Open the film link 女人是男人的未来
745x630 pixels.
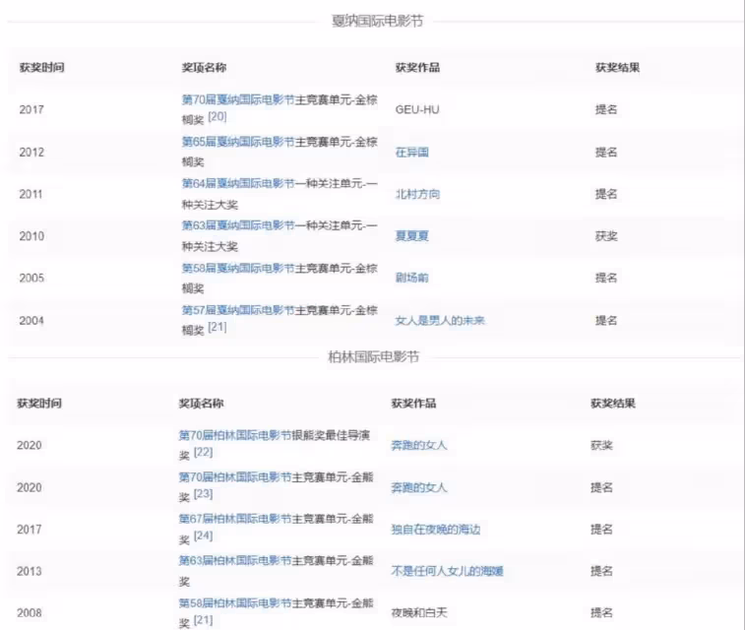tap(440, 320)
